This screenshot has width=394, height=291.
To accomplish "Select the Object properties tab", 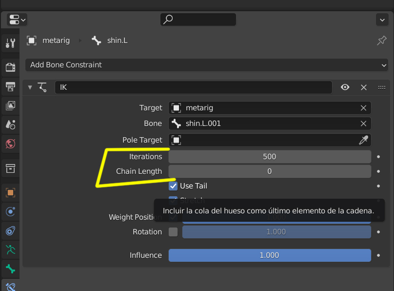I will [x=10, y=192].
